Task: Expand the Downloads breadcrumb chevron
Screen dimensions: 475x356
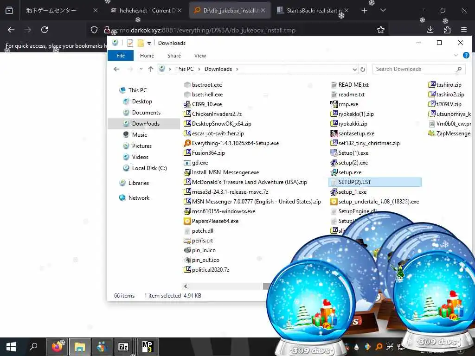Action: (237, 69)
